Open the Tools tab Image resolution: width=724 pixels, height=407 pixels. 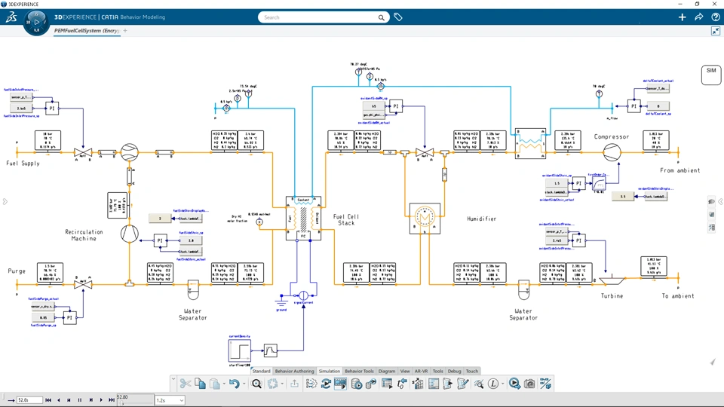click(437, 371)
